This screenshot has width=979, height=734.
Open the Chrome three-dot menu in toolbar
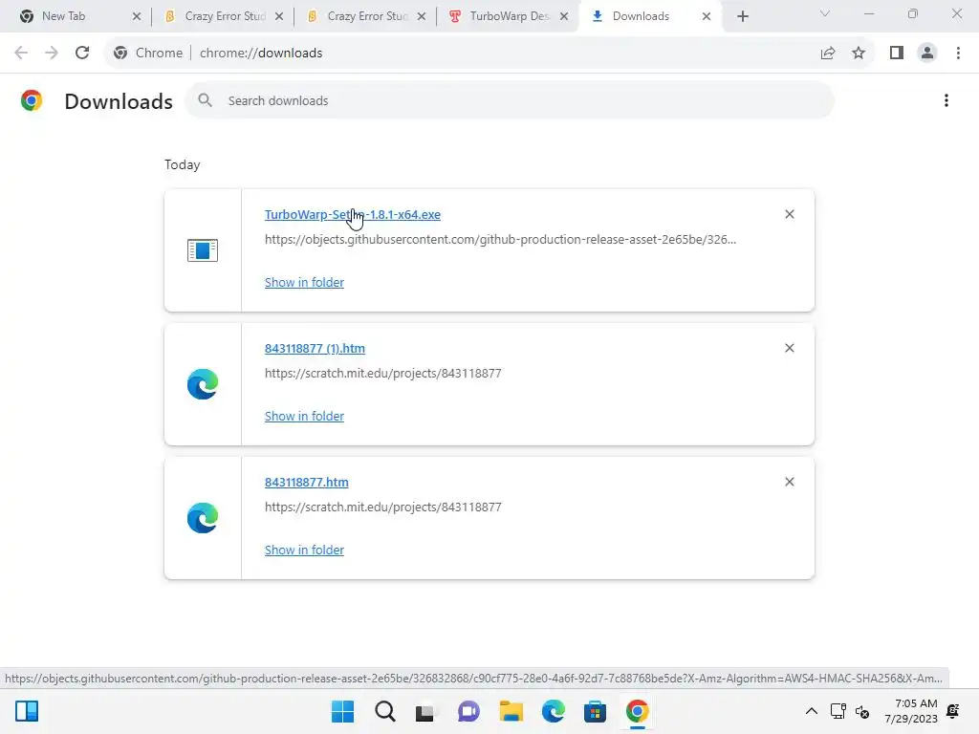(958, 54)
